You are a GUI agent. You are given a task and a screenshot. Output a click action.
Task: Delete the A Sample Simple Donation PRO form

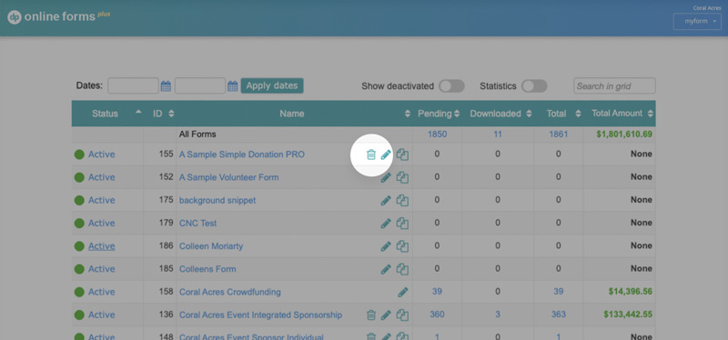[x=371, y=155]
